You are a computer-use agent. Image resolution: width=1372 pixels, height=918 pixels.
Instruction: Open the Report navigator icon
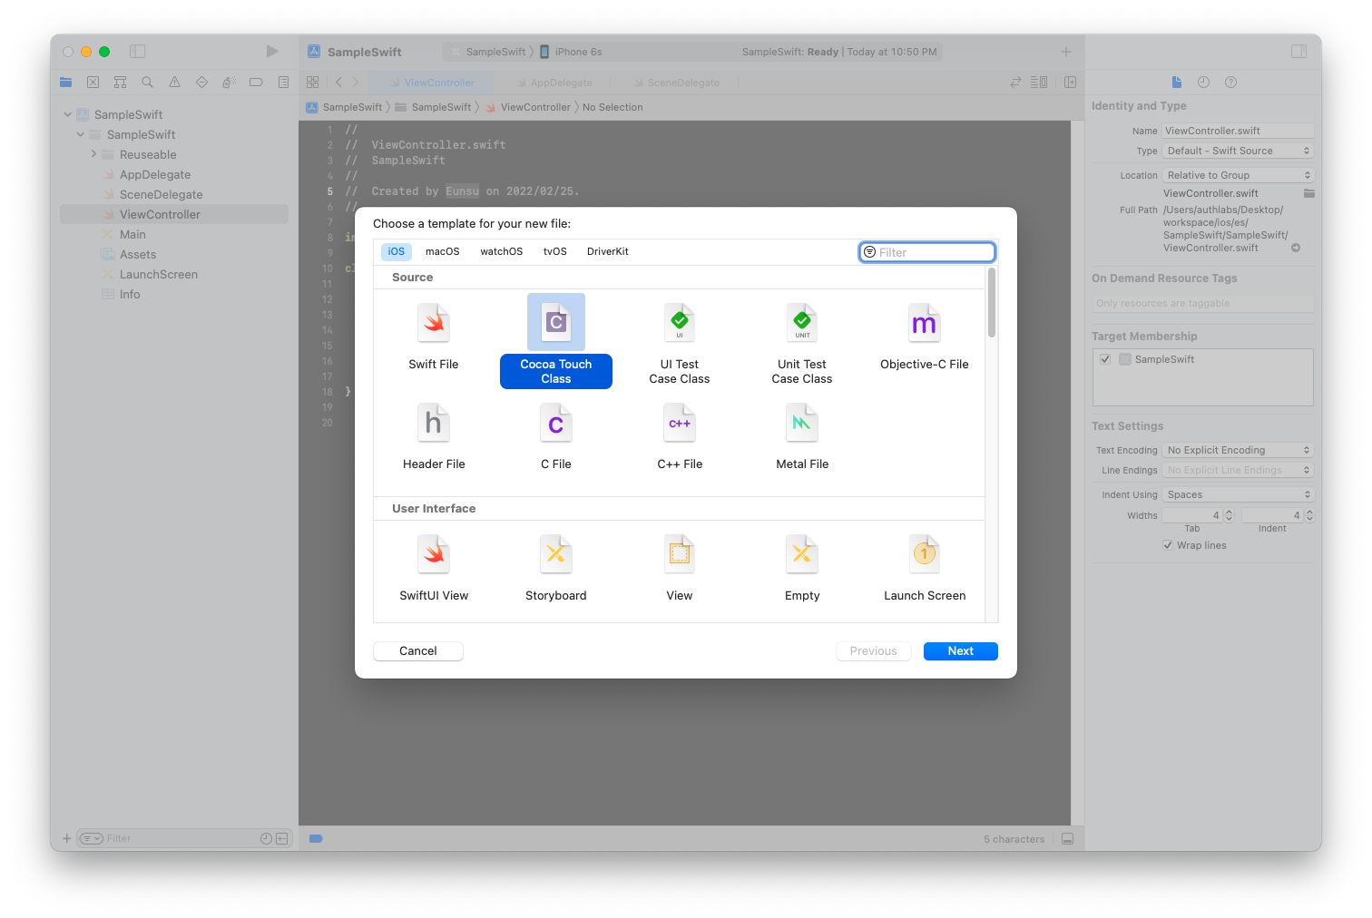click(x=283, y=83)
